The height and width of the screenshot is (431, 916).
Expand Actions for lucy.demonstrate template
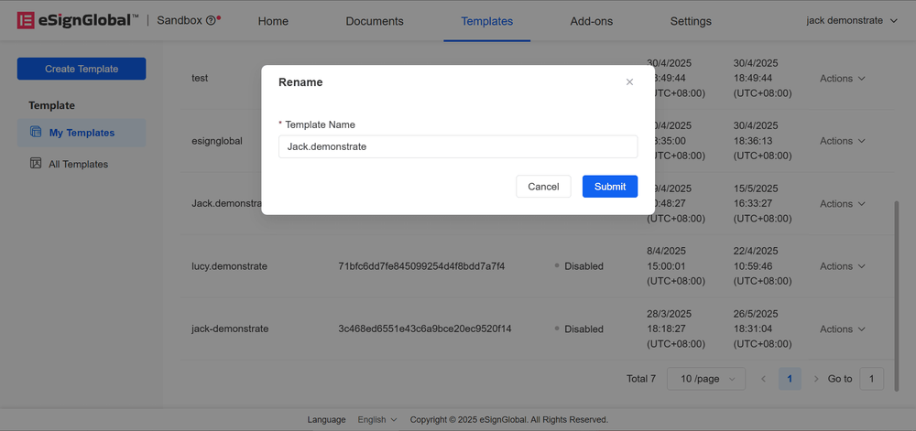pyautogui.click(x=842, y=266)
